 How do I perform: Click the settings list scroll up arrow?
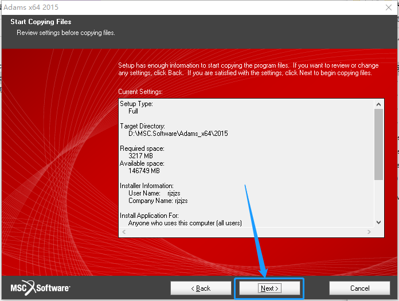(378, 104)
